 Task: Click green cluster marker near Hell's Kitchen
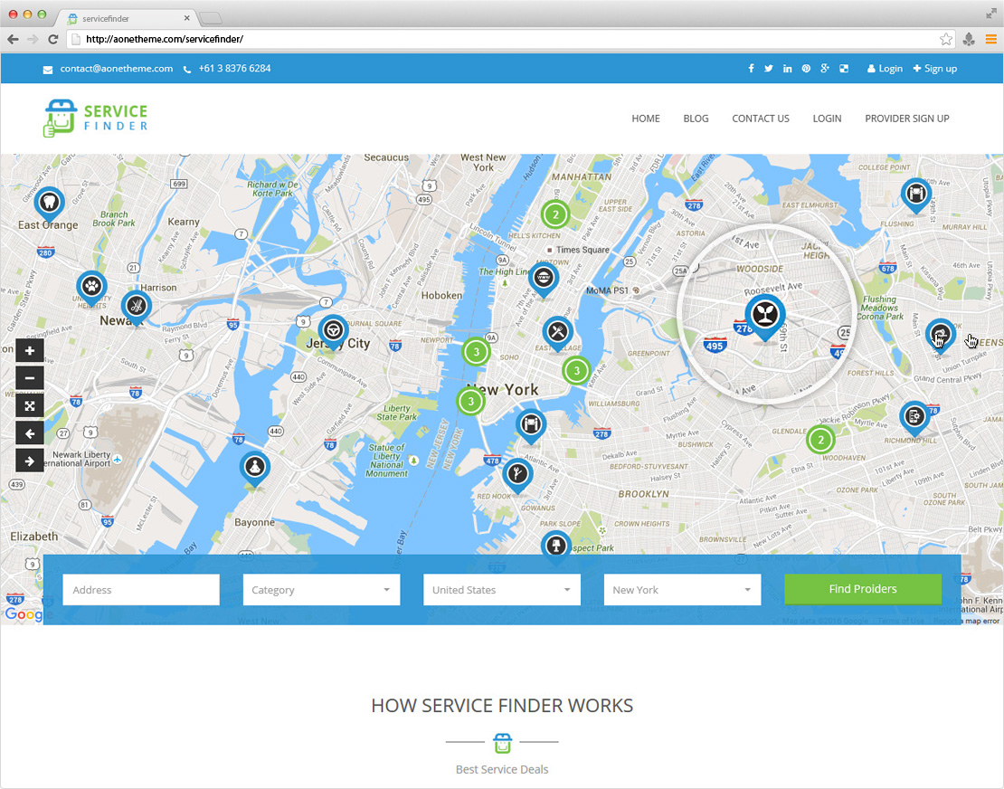point(554,215)
